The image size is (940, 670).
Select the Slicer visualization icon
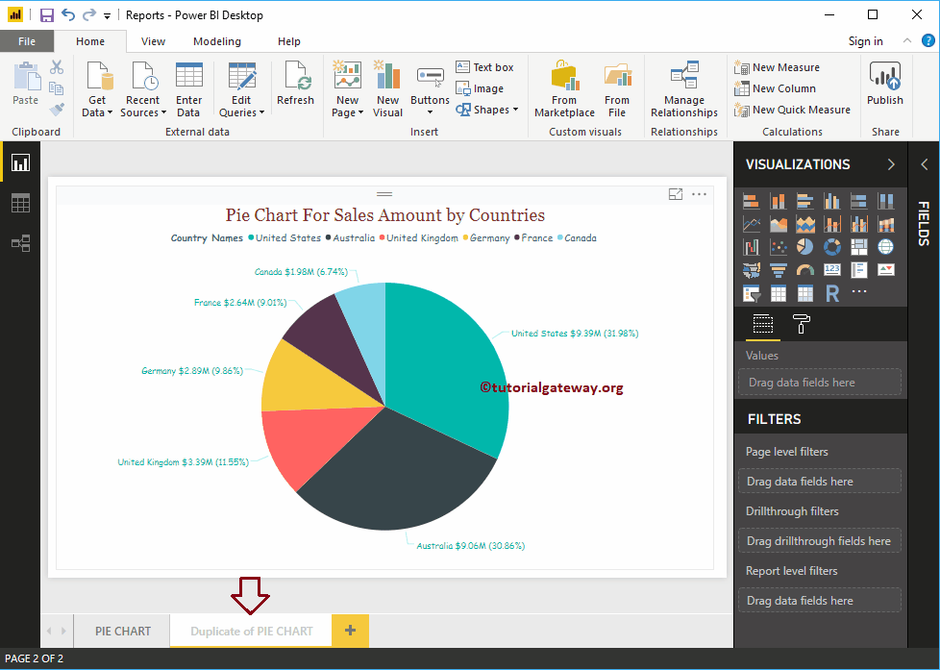pos(751,293)
